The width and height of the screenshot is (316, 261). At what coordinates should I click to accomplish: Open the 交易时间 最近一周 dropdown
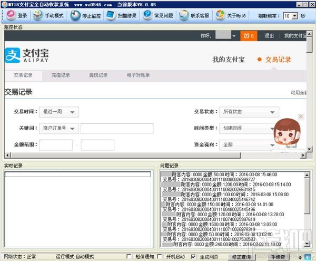pyautogui.click(x=59, y=112)
